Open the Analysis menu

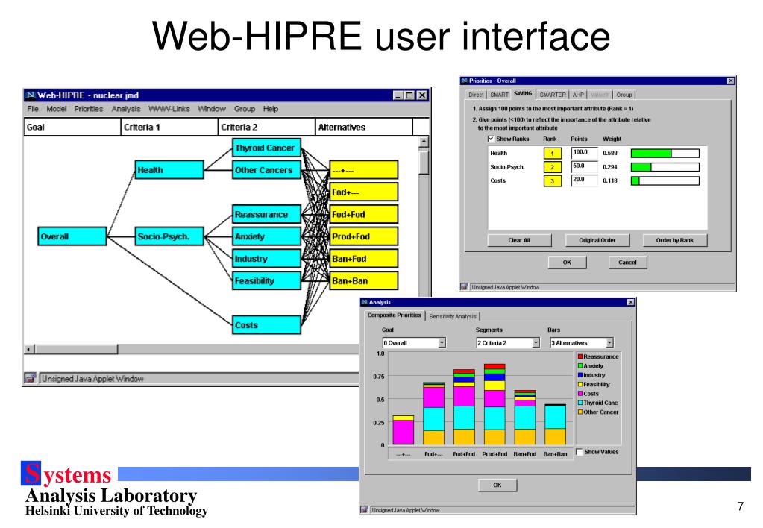[x=126, y=109]
